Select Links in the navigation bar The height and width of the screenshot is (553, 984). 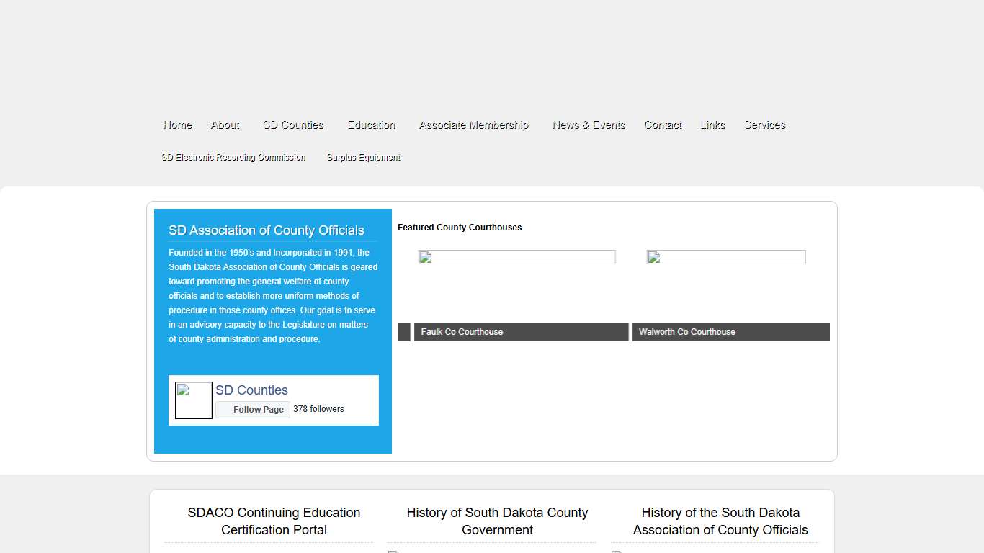click(x=712, y=125)
